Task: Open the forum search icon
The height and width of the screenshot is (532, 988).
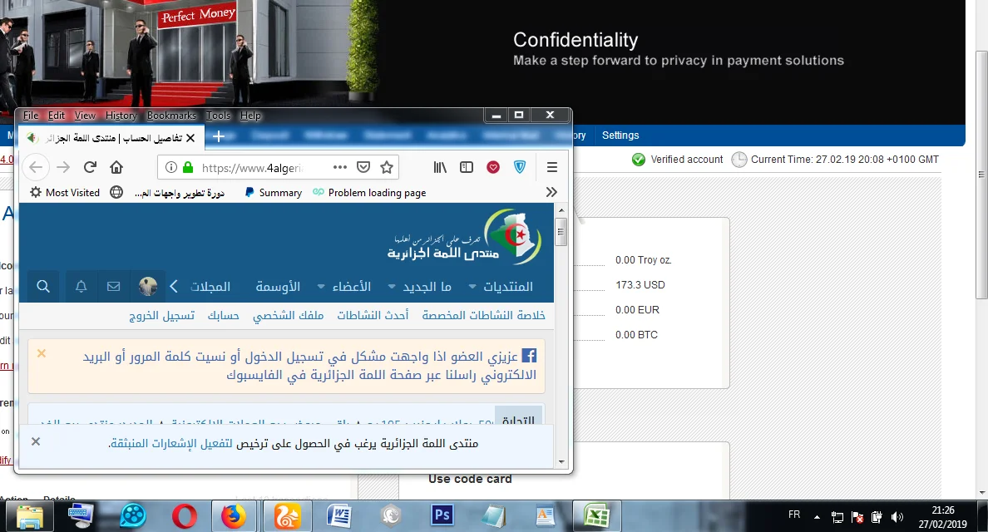Action: coord(43,287)
